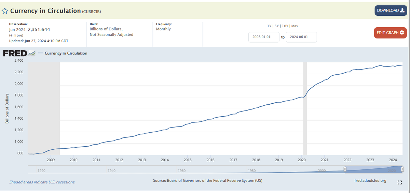The height and width of the screenshot is (193, 410).
Task: Click the Currency in Circulation legend entry
Action: tap(63, 53)
